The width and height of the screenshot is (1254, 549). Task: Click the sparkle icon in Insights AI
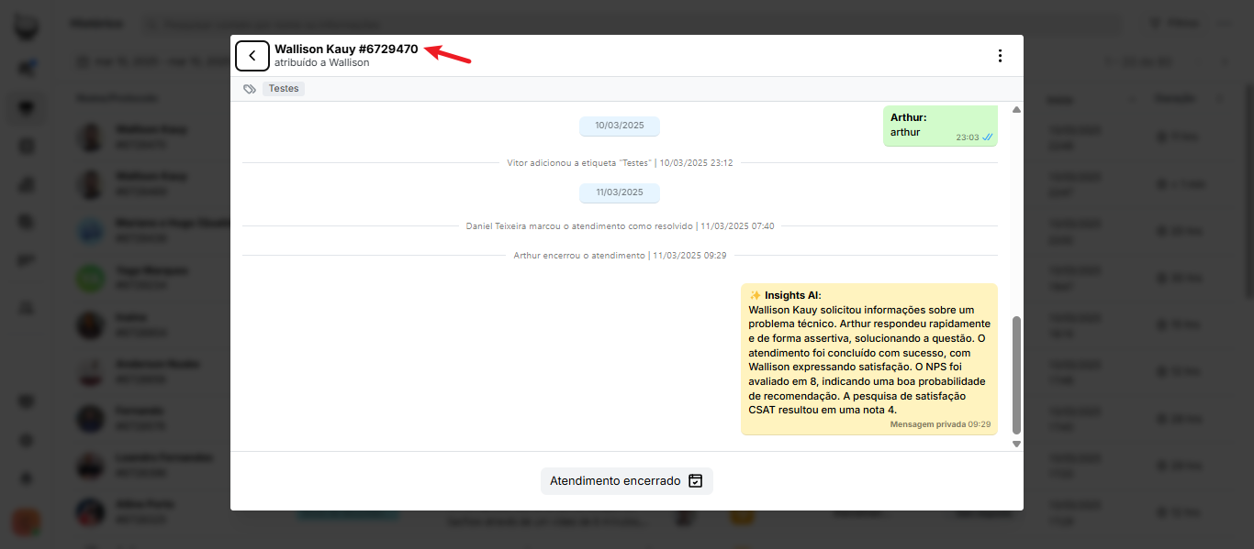point(755,295)
